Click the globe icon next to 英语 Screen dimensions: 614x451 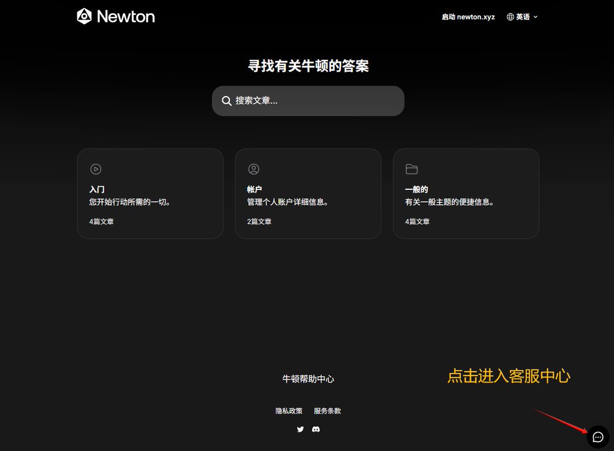(x=510, y=17)
